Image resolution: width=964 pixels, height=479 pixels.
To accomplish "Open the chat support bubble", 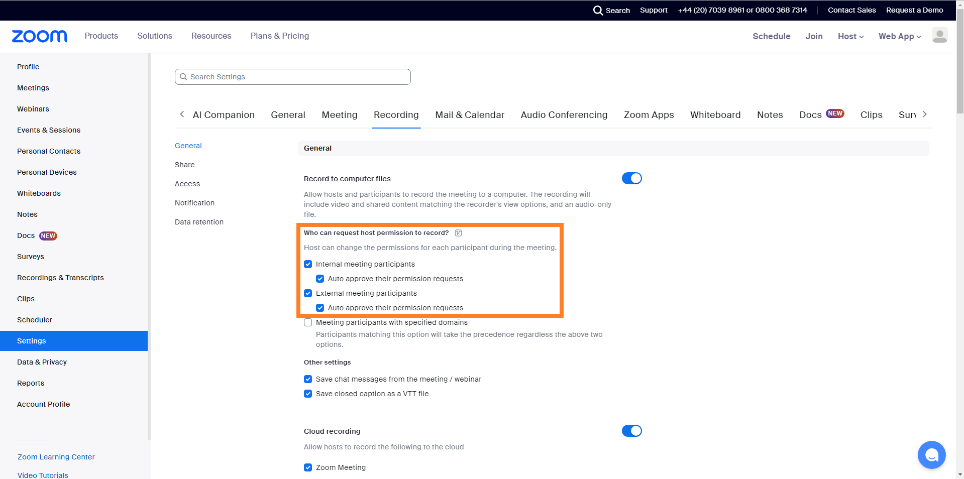I will (x=931, y=455).
